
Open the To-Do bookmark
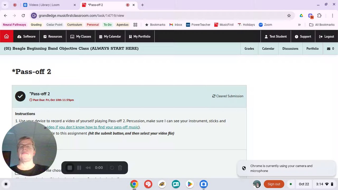pos(107,25)
